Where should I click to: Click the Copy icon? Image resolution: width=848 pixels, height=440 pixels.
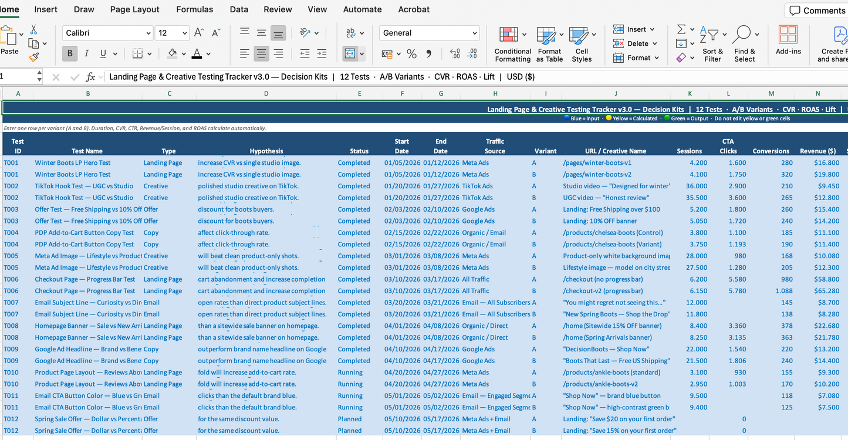(x=33, y=43)
